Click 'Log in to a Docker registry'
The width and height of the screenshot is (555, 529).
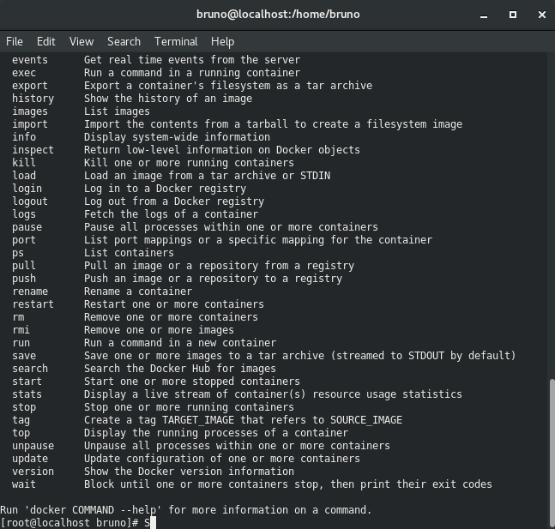(165, 189)
